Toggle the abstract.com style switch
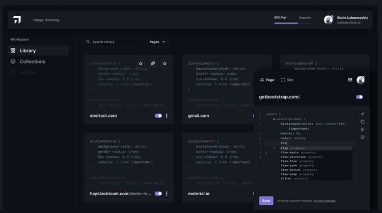Viewport: 382px width, 213px height. 158,116
